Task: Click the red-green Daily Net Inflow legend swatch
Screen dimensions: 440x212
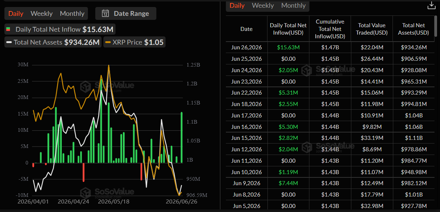Action: tap(8, 29)
